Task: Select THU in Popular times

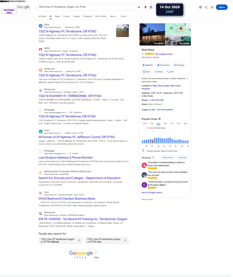Action: (165, 124)
